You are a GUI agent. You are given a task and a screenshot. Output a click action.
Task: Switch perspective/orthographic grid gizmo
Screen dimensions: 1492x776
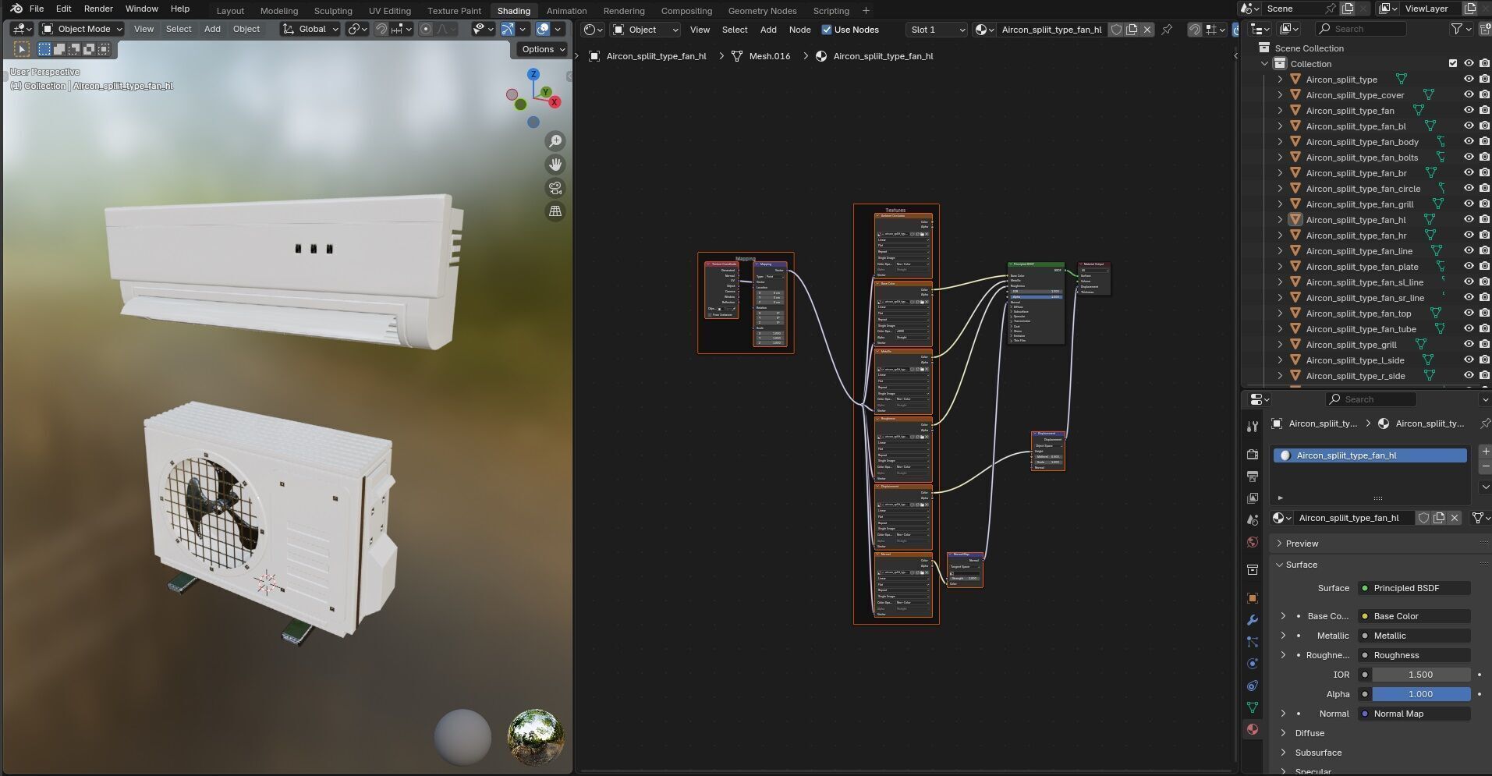[555, 211]
